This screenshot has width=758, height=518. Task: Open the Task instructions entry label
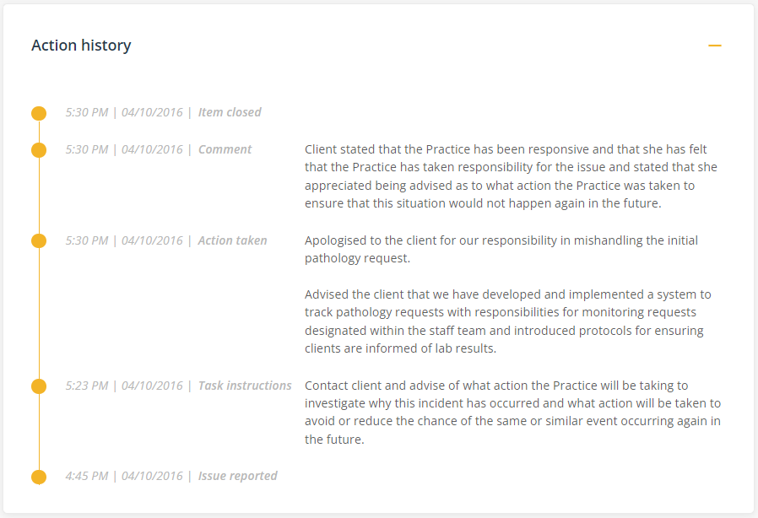(x=245, y=386)
